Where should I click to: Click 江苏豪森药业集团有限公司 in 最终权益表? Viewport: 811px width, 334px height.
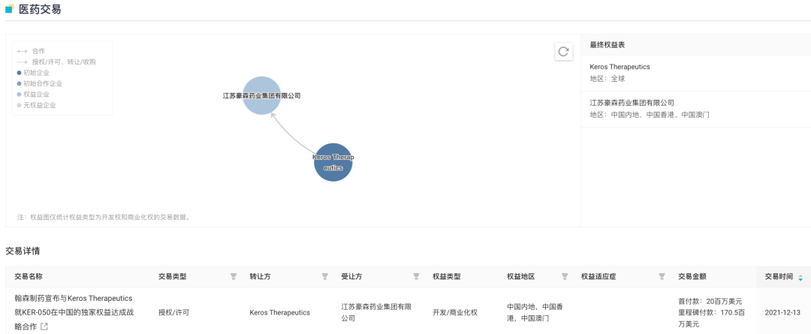click(632, 103)
